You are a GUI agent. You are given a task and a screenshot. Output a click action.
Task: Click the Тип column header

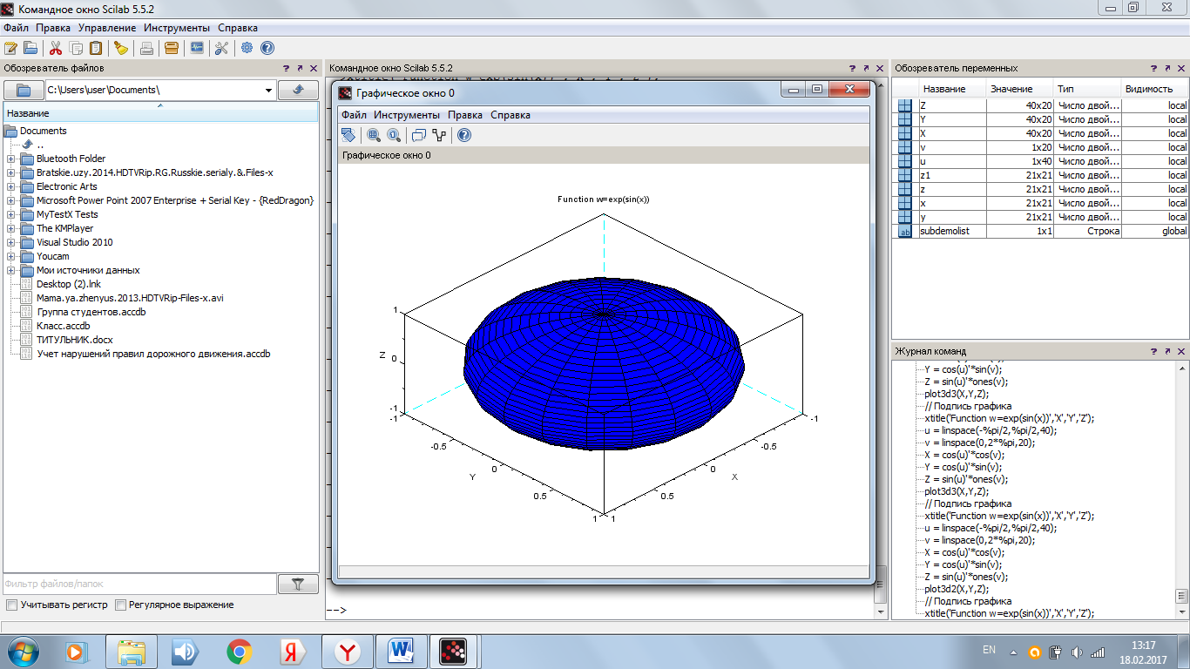point(1087,89)
